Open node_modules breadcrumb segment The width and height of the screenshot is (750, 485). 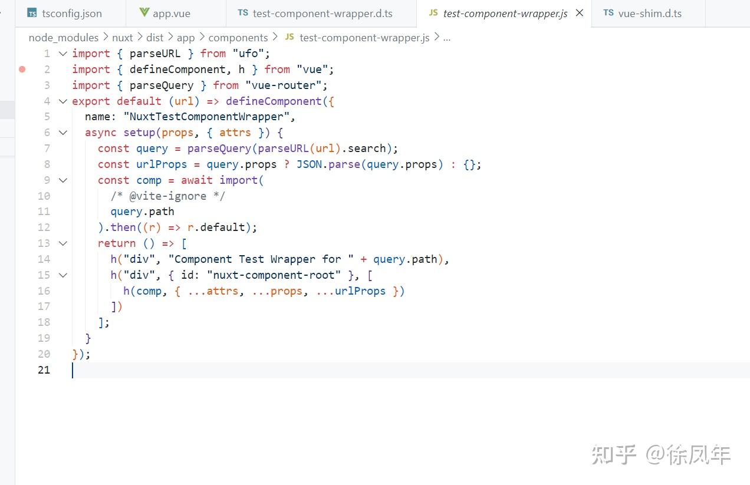(x=64, y=38)
